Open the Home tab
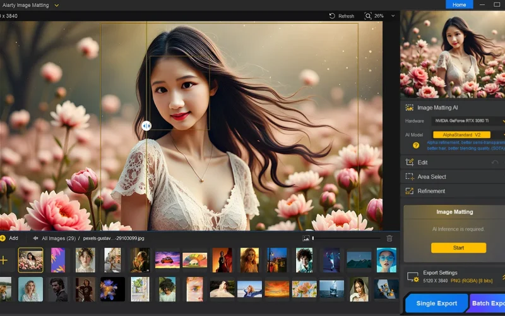This screenshot has width=505, height=316. [459, 4]
